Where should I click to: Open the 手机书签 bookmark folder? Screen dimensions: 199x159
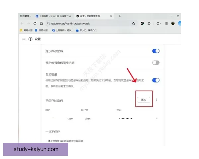tap(41, 30)
